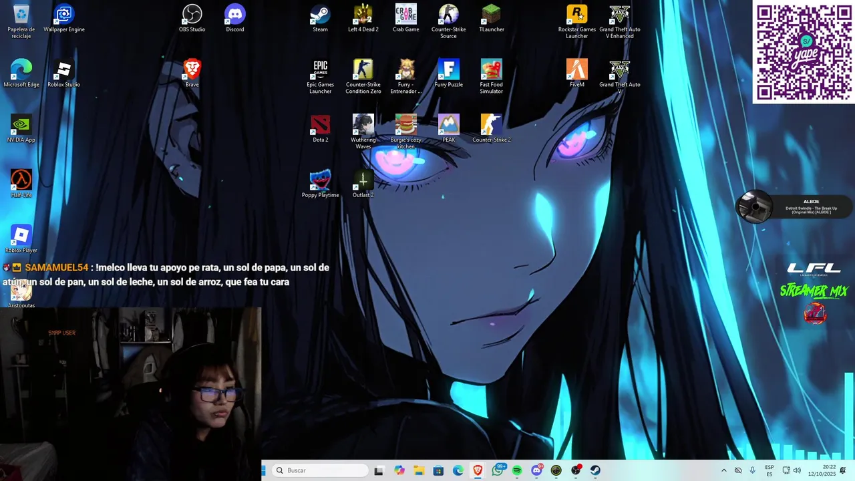Select the Poppy Playtime desktop icon

[x=321, y=184]
